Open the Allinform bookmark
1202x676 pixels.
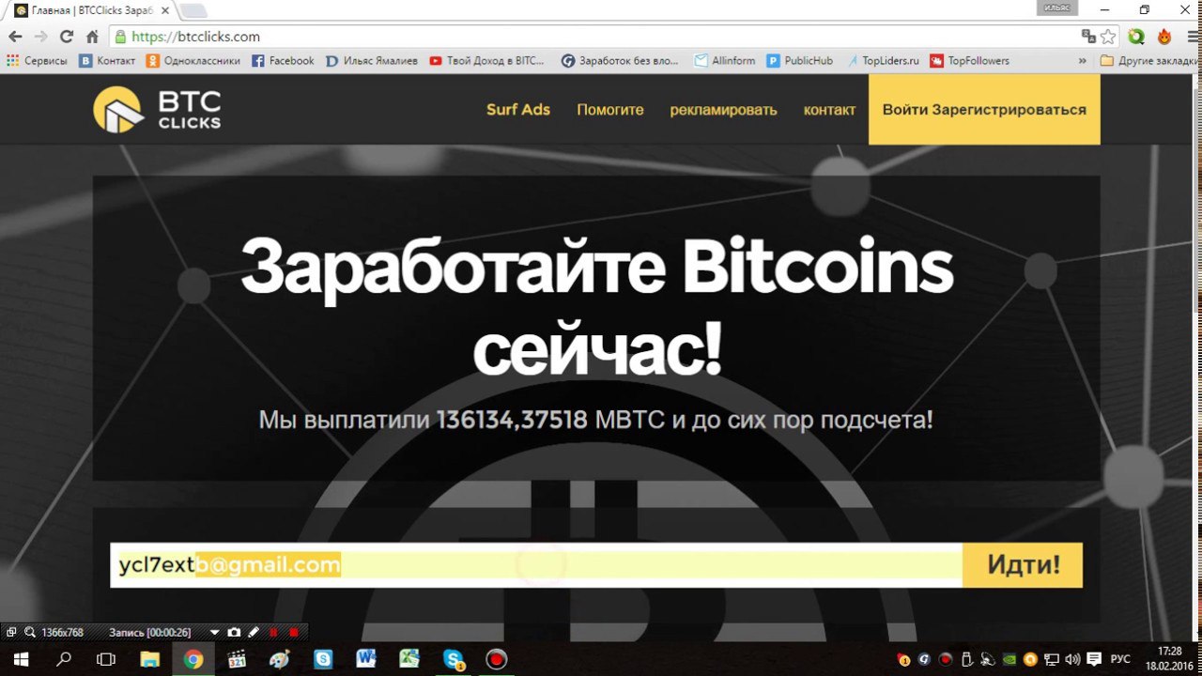(x=725, y=61)
